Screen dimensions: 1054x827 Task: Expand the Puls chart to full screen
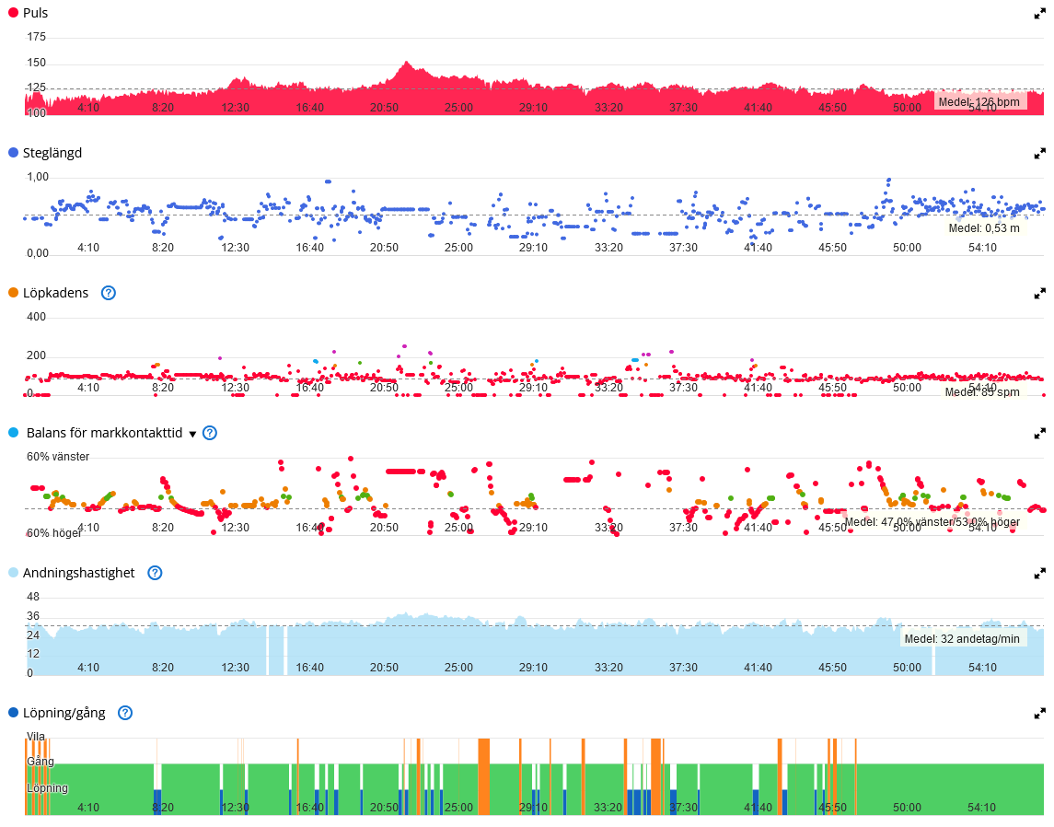click(x=1039, y=14)
